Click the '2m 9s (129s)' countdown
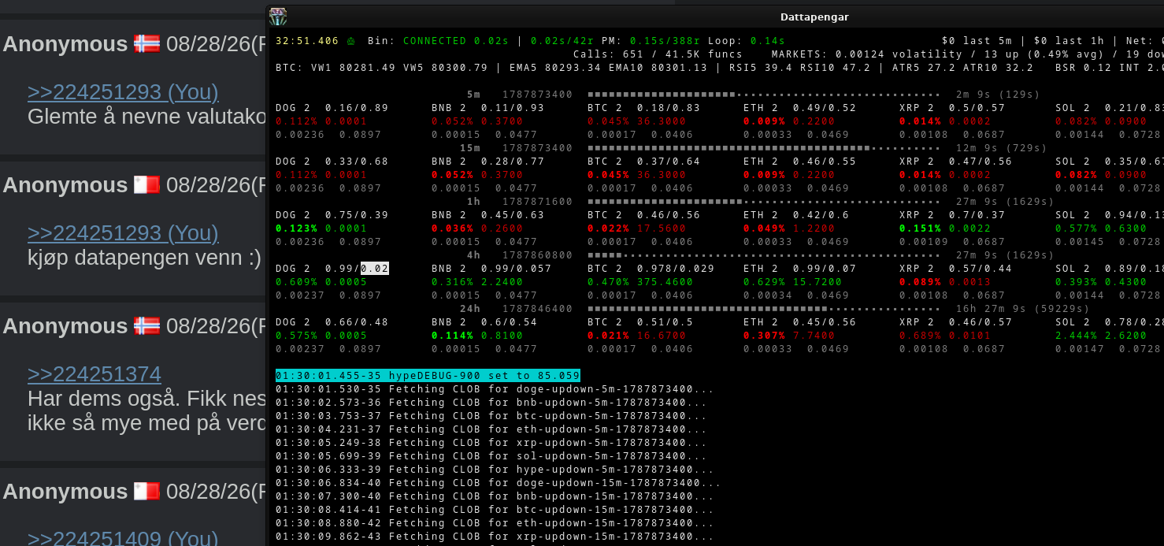The width and height of the screenshot is (1164, 546). pos(998,95)
